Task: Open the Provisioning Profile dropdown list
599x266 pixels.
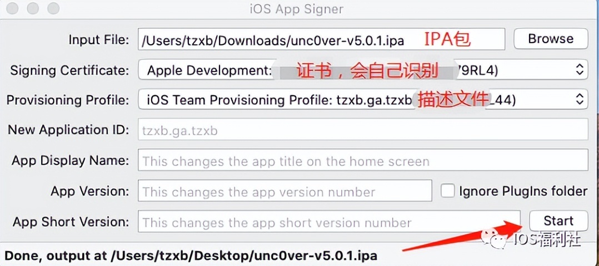Action: pyautogui.click(x=363, y=100)
